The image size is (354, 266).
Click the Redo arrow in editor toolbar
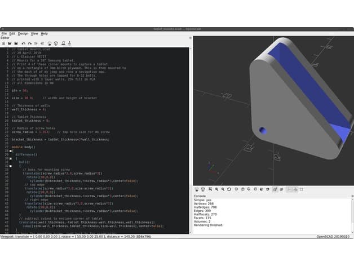(29, 43)
